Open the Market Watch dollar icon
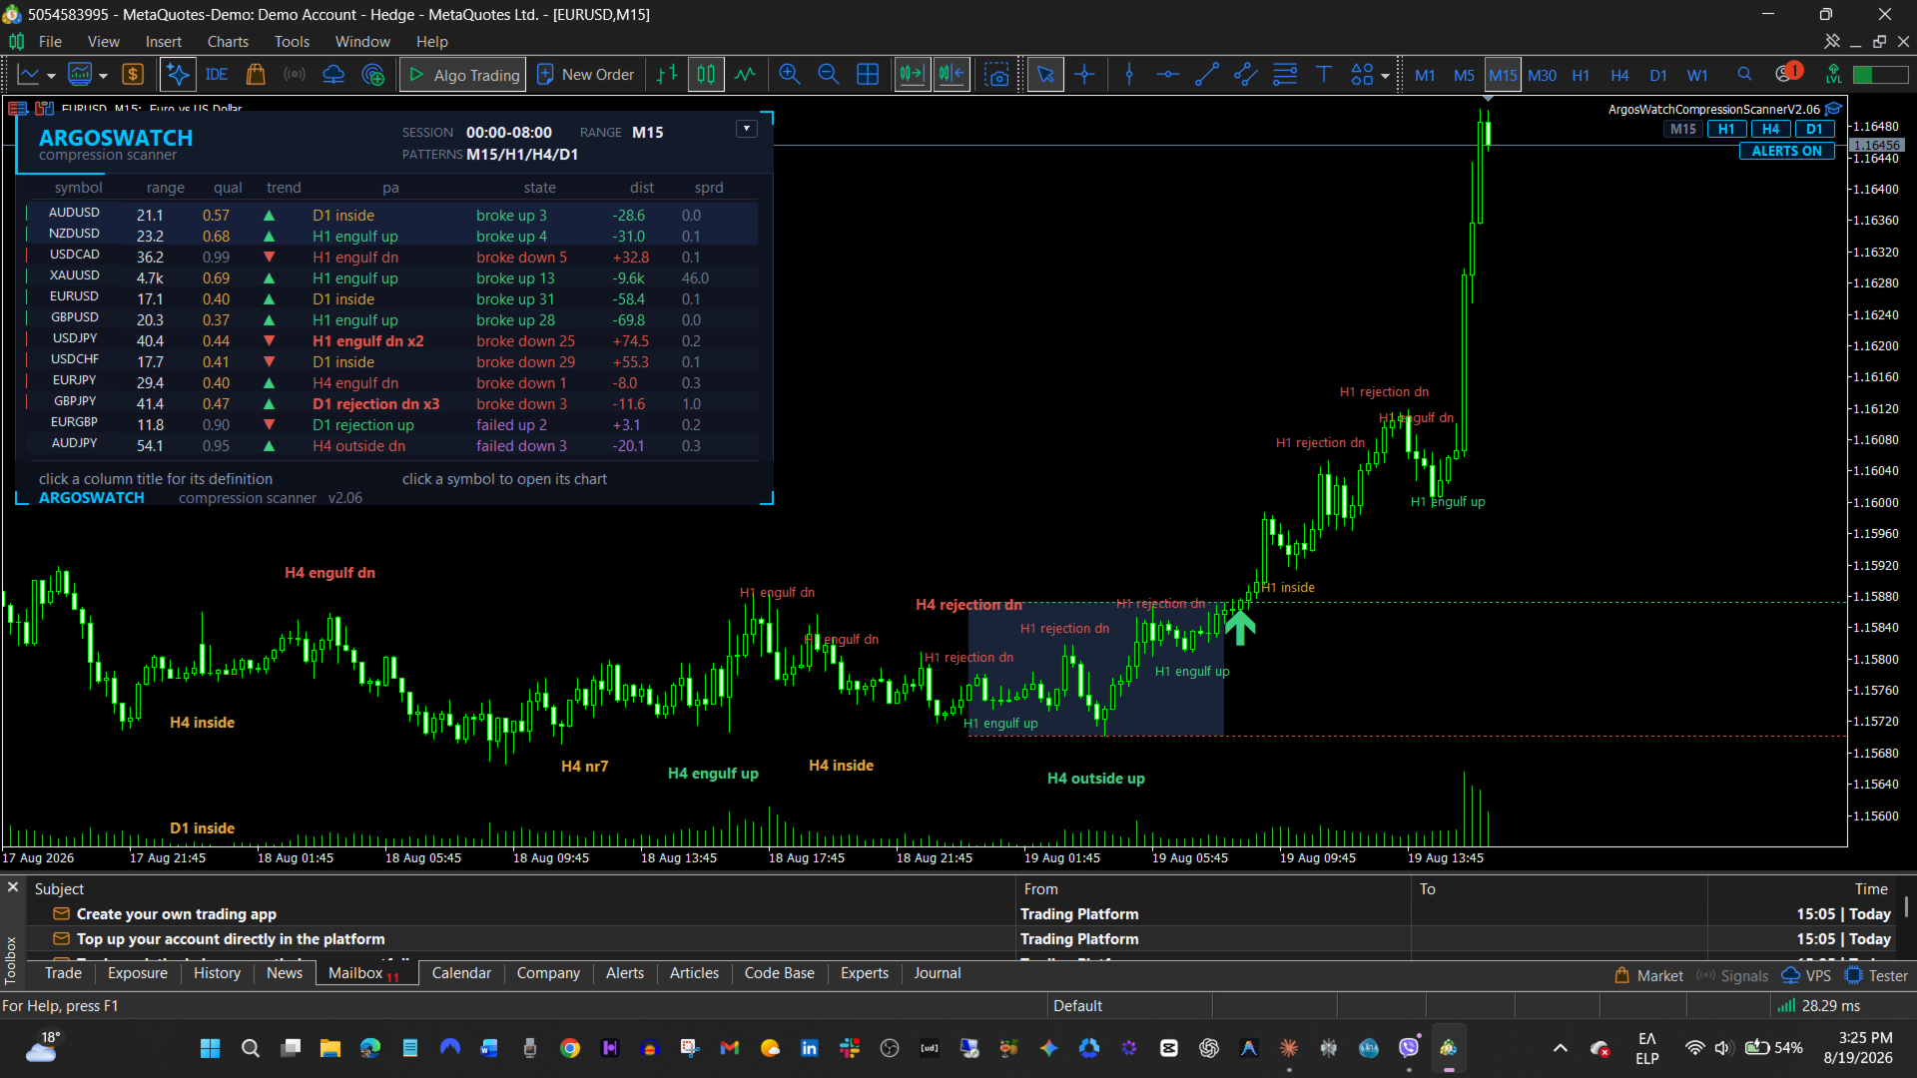Image resolution: width=1917 pixels, height=1078 pixels. 133,75
